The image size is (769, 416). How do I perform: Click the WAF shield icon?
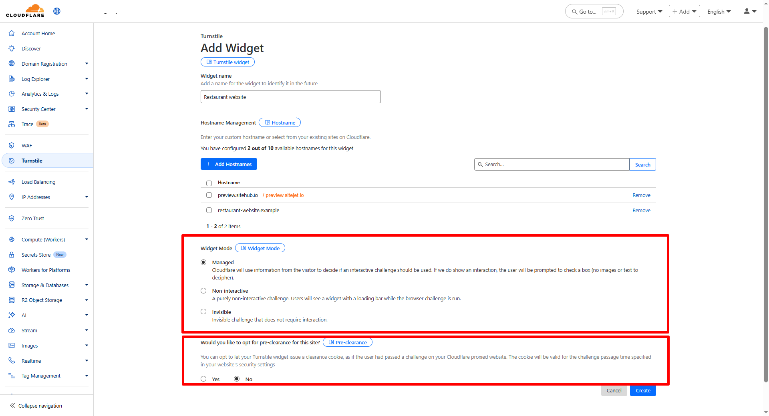click(12, 145)
